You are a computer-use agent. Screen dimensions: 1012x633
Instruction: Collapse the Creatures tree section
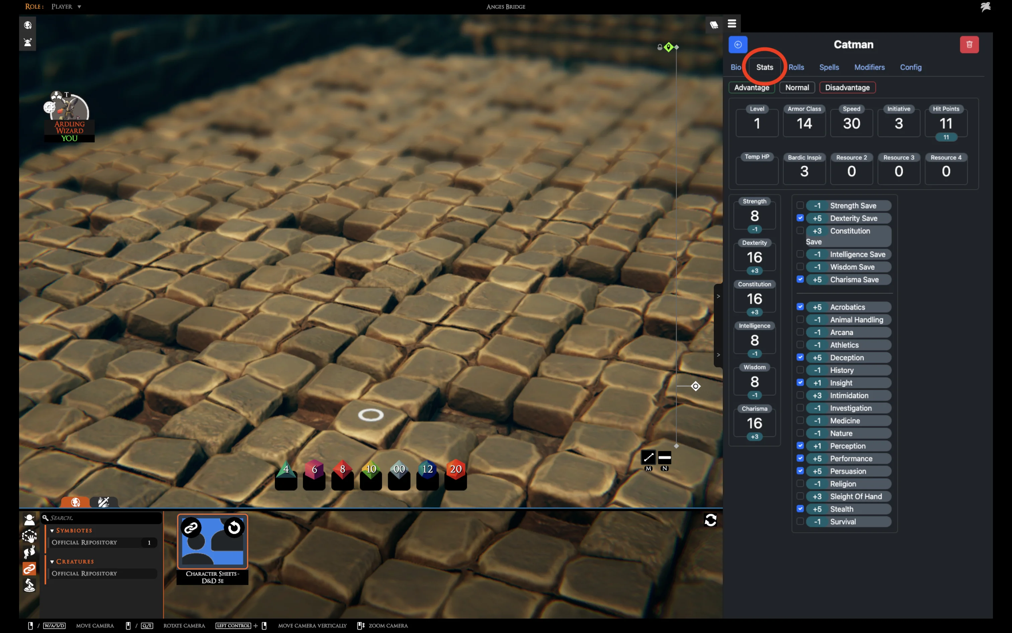[x=52, y=561]
